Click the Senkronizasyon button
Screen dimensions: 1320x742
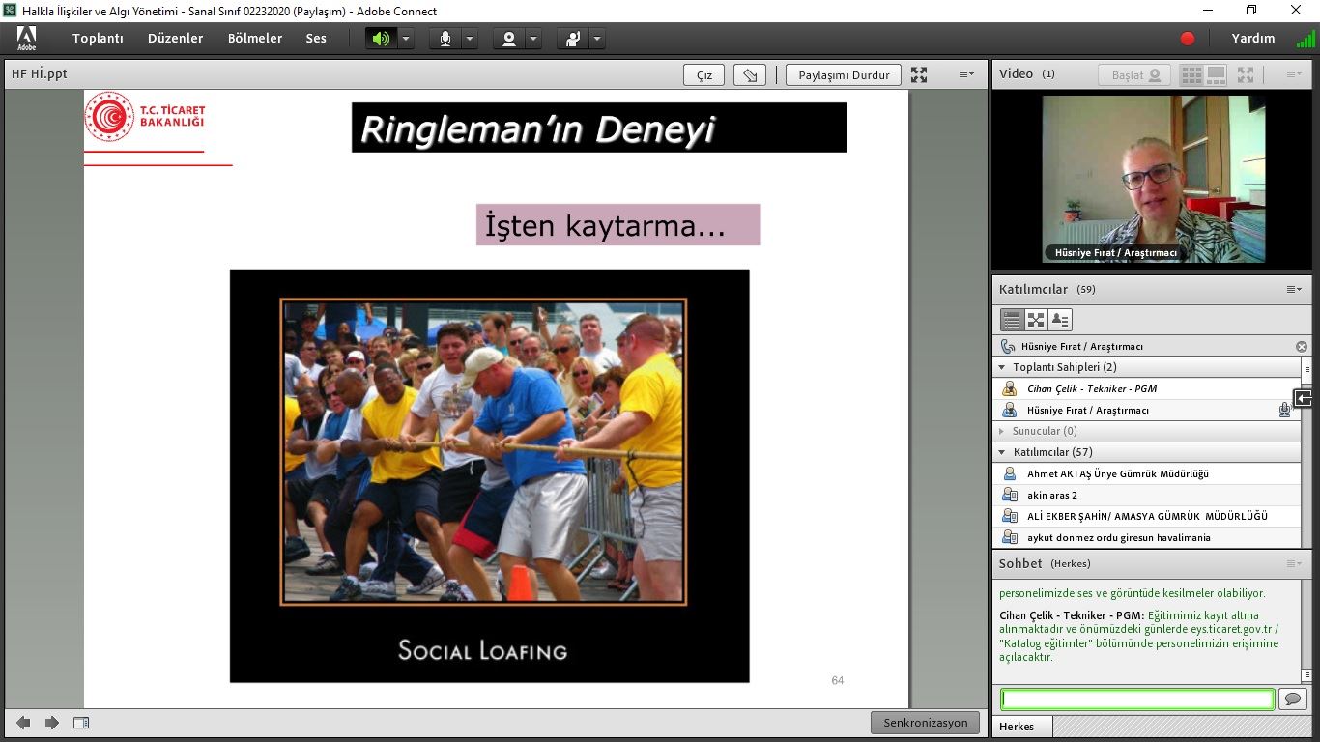tap(925, 723)
